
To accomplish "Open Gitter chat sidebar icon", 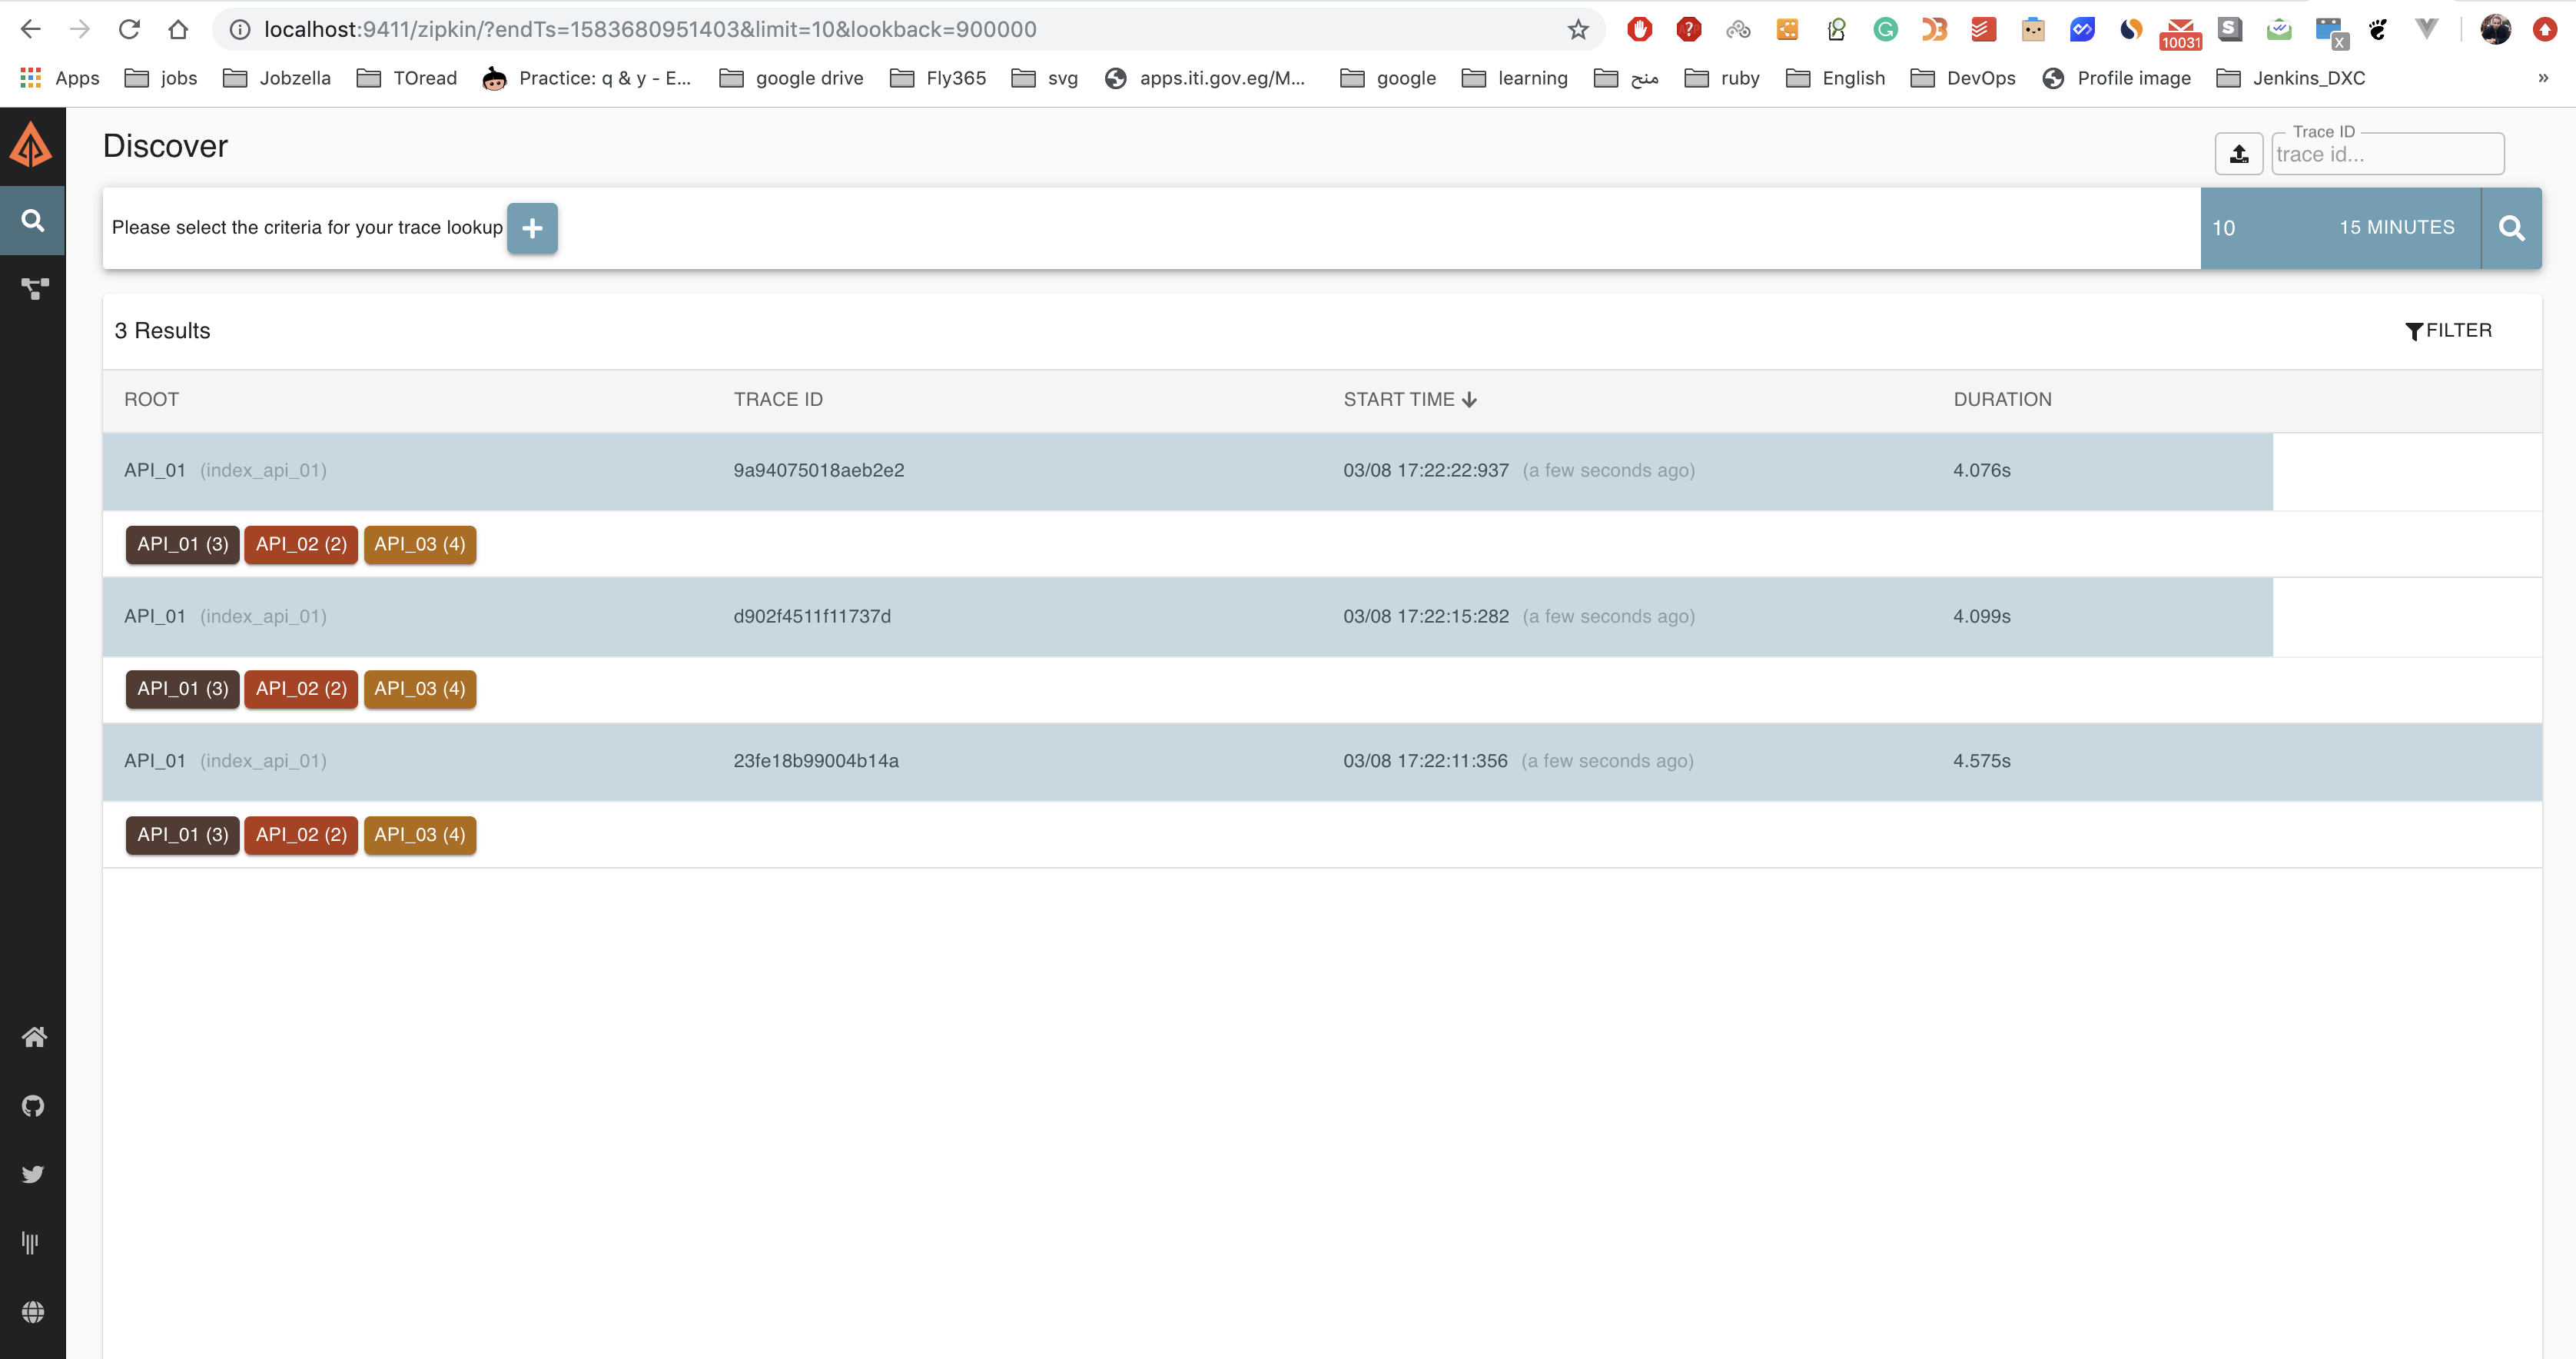I will point(31,1242).
